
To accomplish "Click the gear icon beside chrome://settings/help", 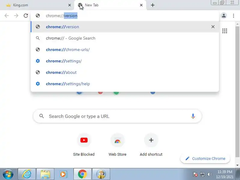I will [38, 84].
